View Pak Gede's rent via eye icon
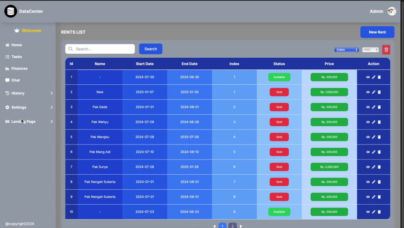This screenshot has height=228, width=404. (368, 107)
